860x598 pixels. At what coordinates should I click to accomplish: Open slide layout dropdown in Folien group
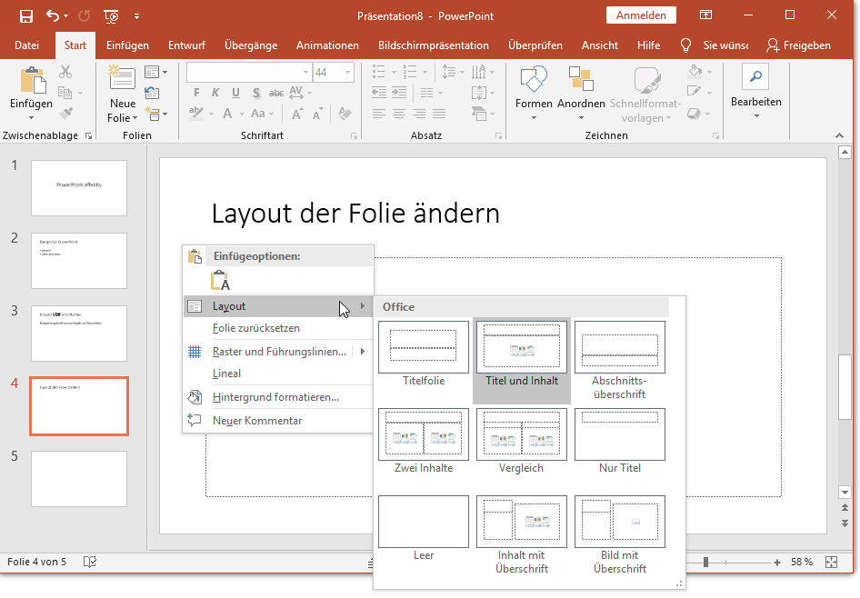[156, 72]
